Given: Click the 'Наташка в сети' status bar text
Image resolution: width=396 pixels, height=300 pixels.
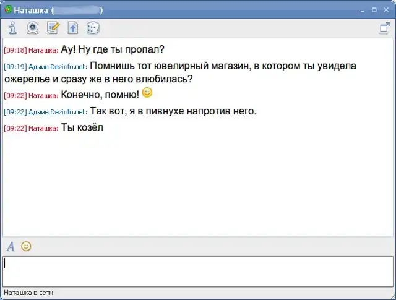Looking at the screenshot, I should [29, 293].
